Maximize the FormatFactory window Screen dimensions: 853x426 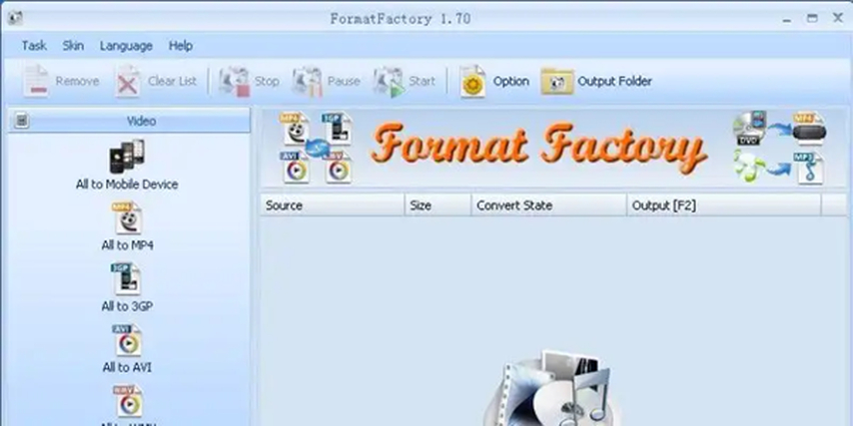pos(812,19)
